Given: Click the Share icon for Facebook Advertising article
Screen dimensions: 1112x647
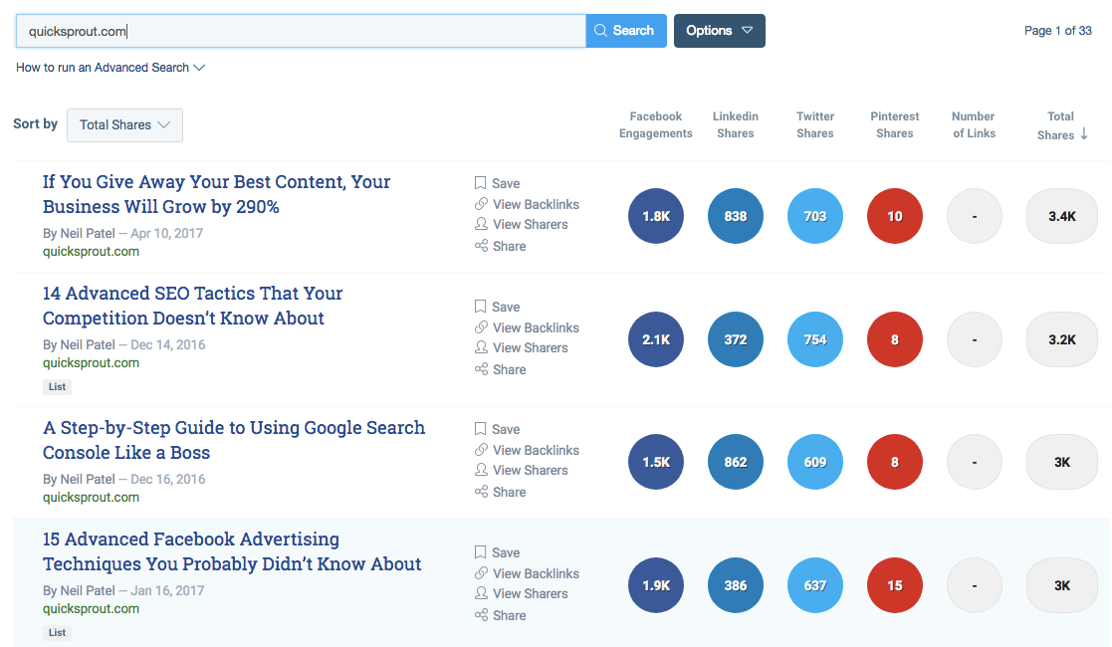Looking at the screenshot, I should [481, 615].
